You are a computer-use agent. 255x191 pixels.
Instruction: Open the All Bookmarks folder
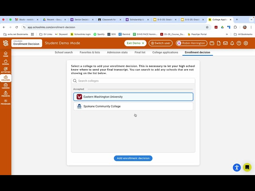[x=243, y=34]
